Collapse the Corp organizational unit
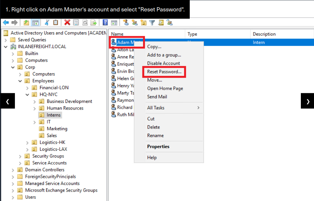This screenshot has width=314, height=201. [13, 67]
